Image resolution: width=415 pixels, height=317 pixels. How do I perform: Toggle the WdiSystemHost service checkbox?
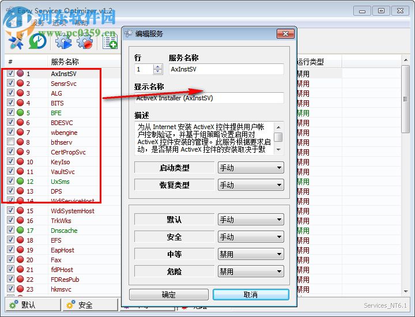10,210
